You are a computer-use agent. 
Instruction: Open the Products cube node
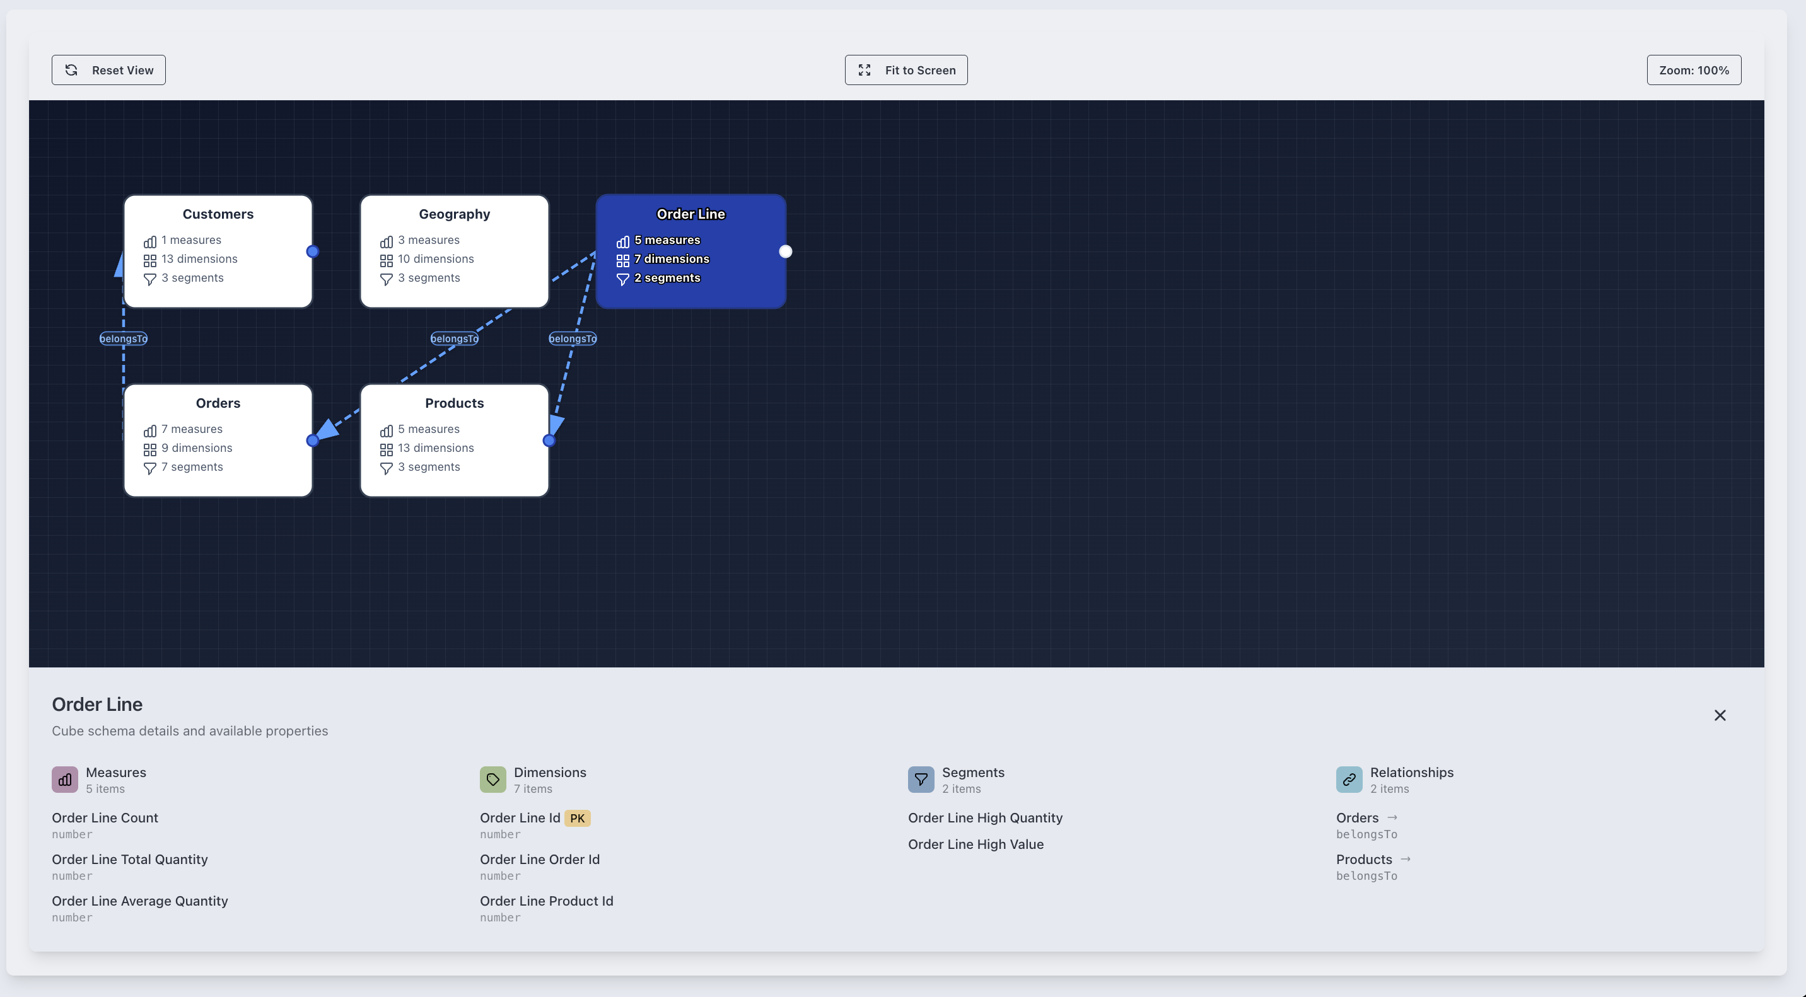454,440
